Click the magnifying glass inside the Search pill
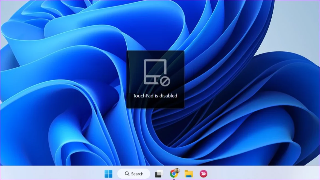The image size is (320, 180). tap(127, 174)
